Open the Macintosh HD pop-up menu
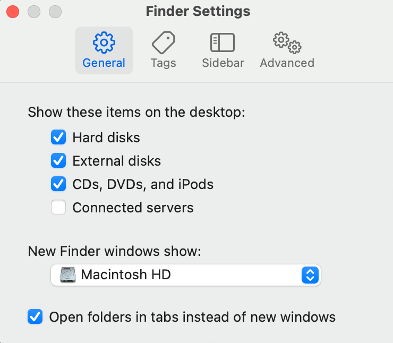The image size is (393, 343). tap(186, 275)
